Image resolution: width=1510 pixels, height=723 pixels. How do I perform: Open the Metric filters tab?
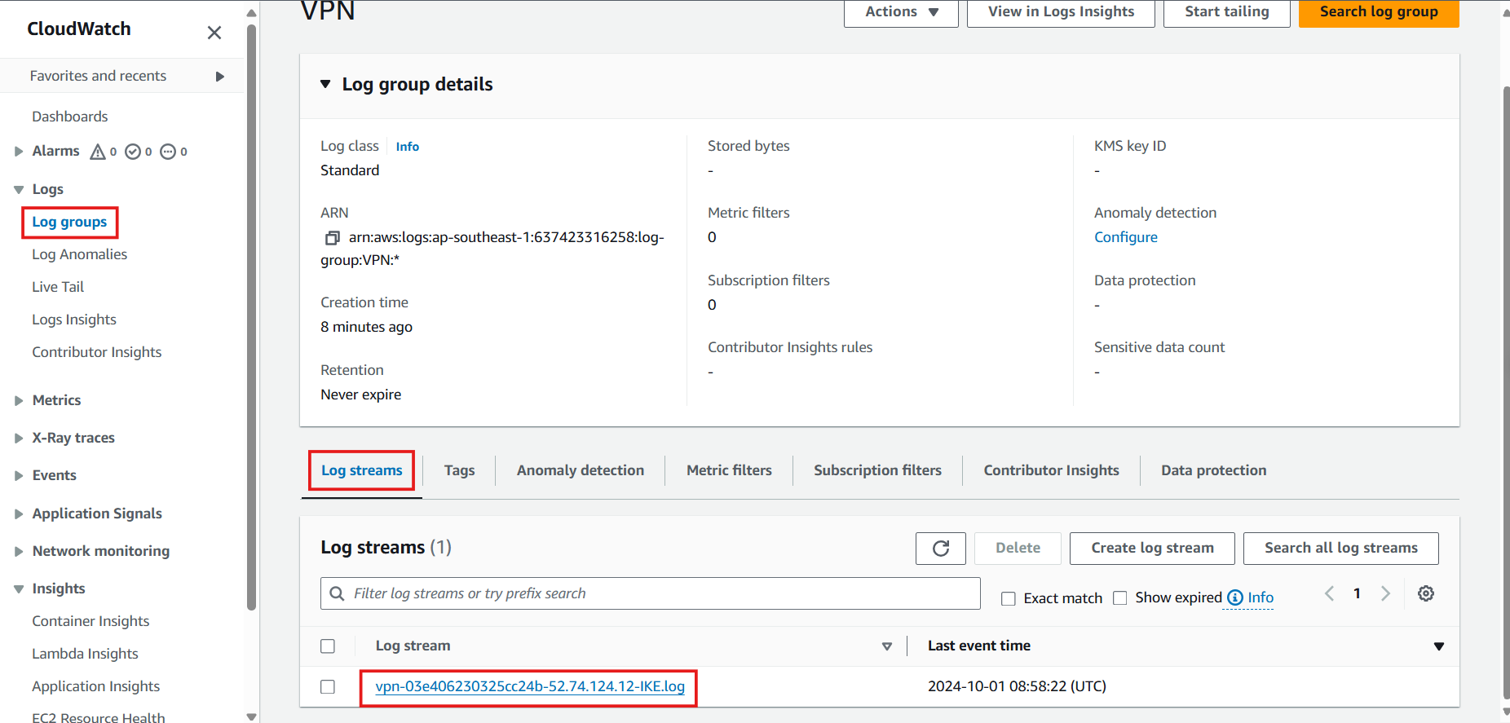(729, 470)
